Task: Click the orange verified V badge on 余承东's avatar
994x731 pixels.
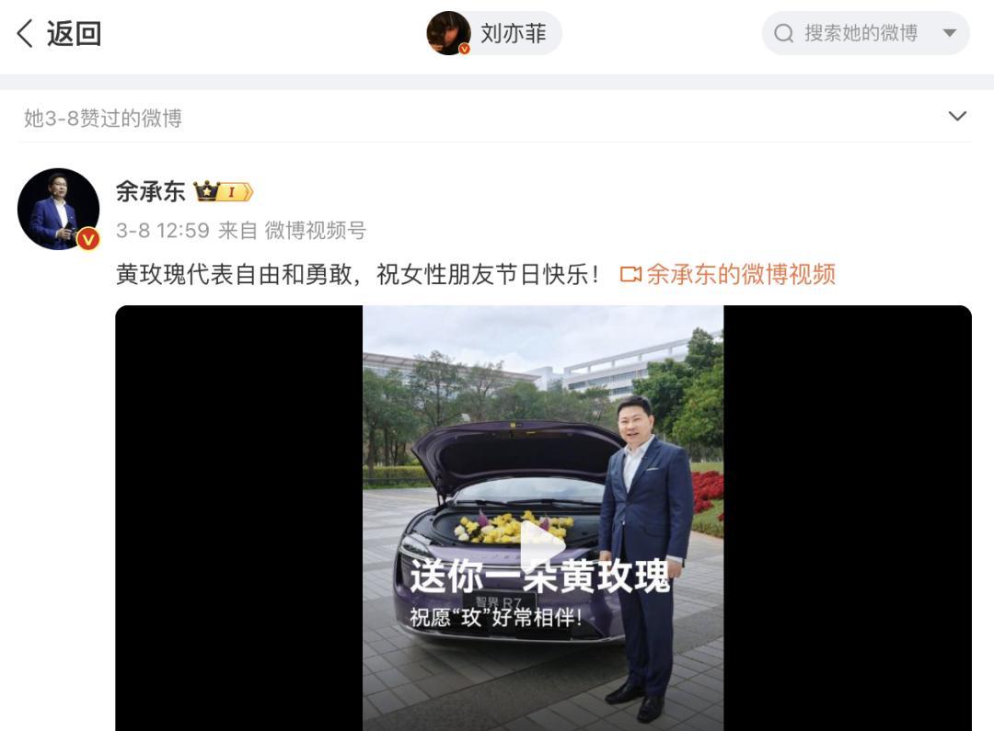Action: (88, 239)
